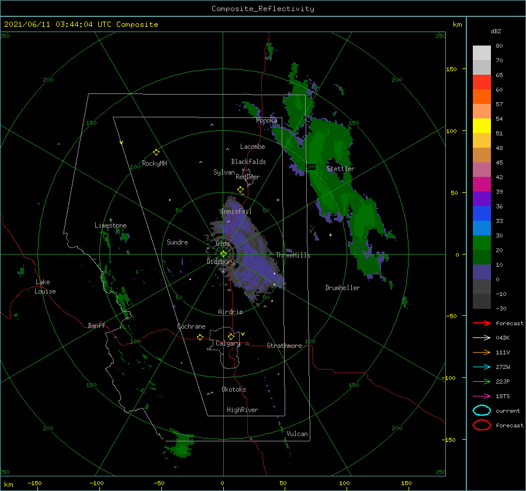Click the Blackfalds label
The image size is (526, 491).
coord(248,162)
